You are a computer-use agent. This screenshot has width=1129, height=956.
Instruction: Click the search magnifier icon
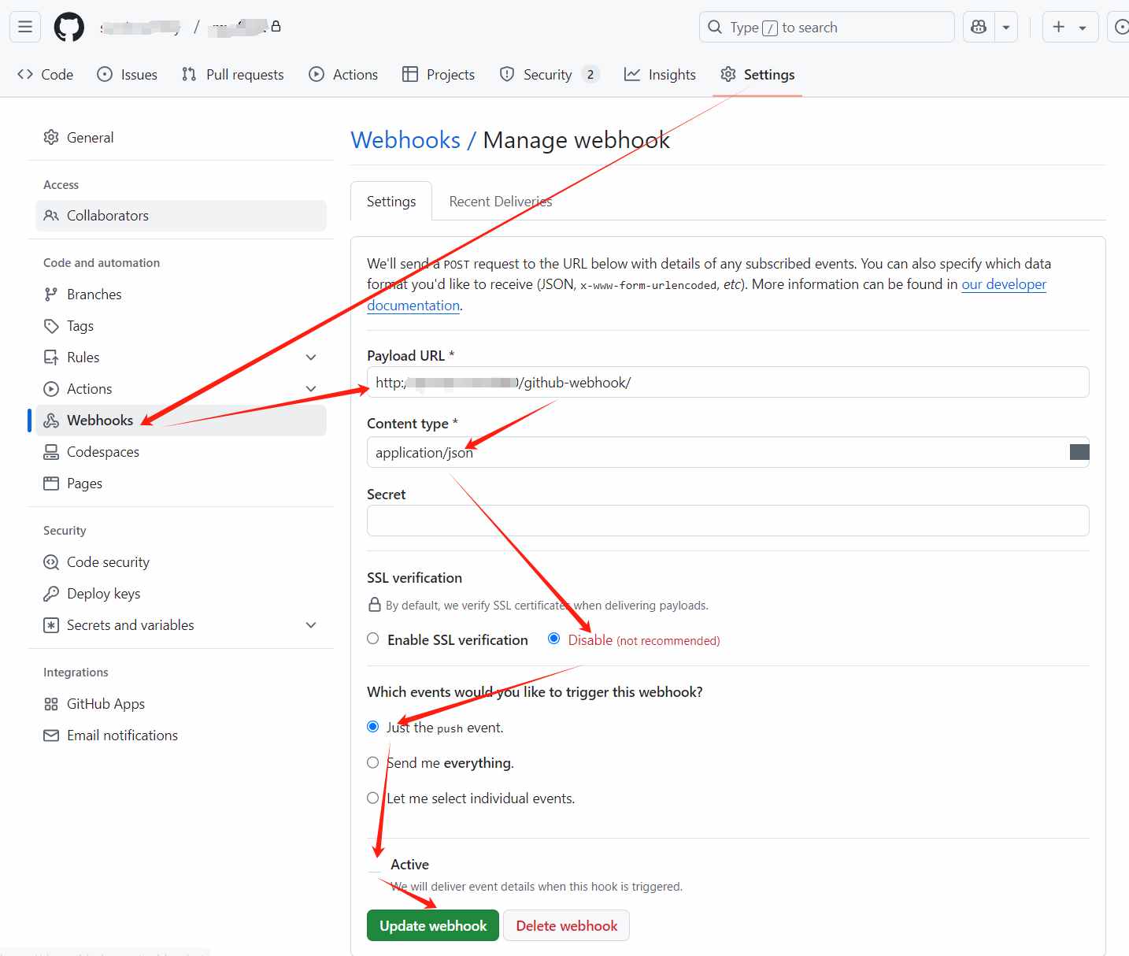click(x=715, y=27)
